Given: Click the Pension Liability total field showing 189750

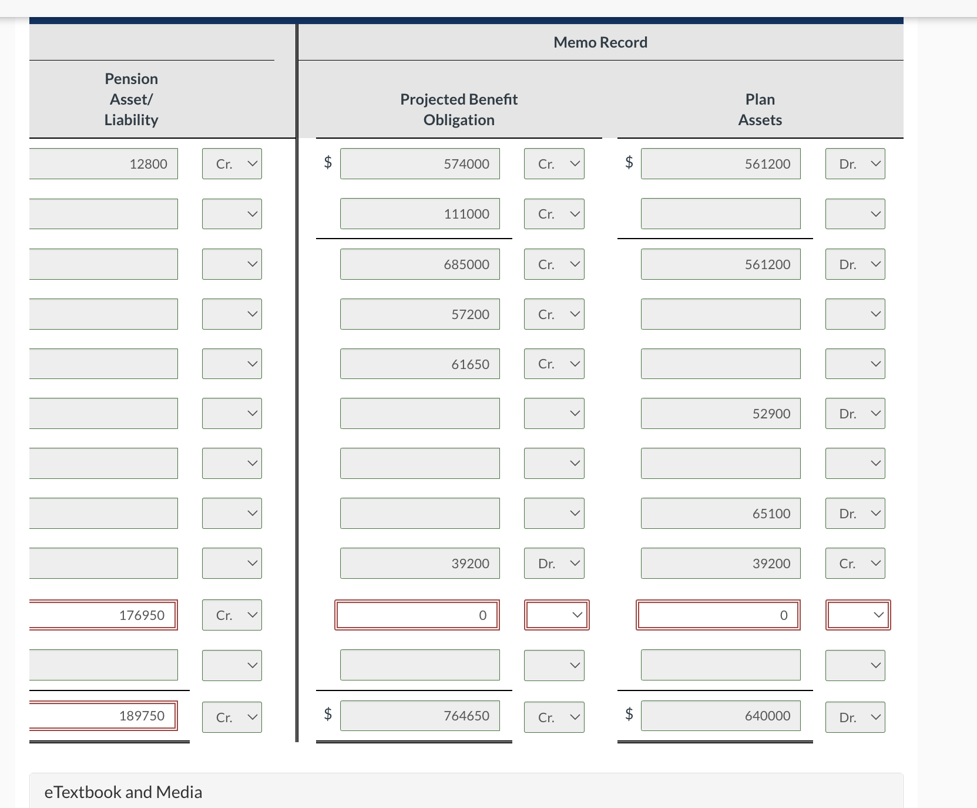Looking at the screenshot, I should (x=103, y=716).
